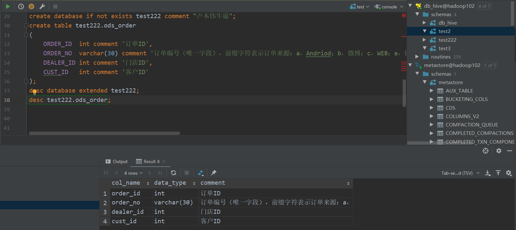Click the import upload arrow icon

[x=498, y=173]
